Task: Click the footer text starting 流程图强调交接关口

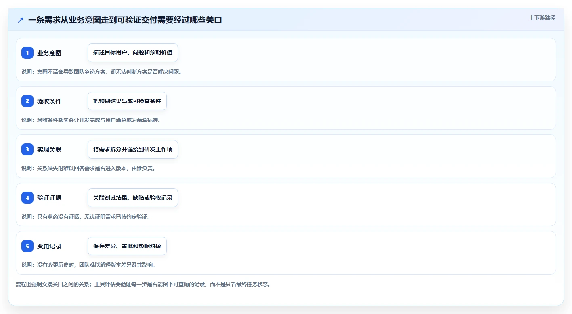Action: pyautogui.click(x=143, y=284)
